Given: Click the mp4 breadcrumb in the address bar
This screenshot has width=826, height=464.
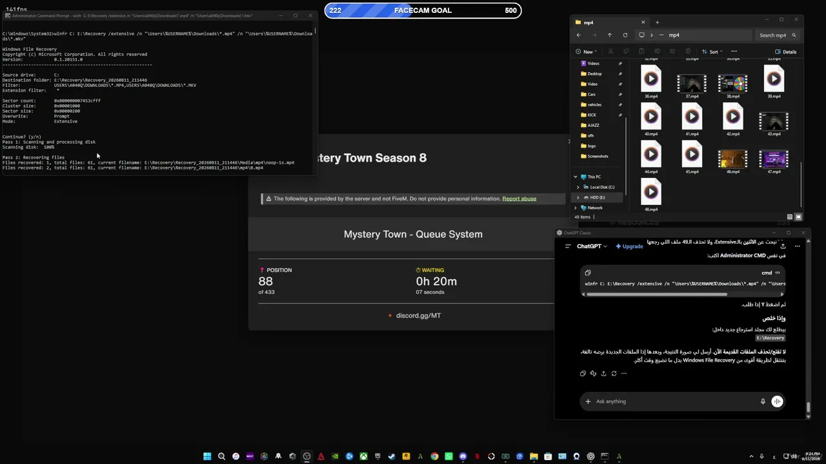Looking at the screenshot, I should (674, 35).
